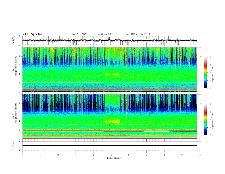Click the lower 'log(PSD)(V²/Hz)' colorbar label
Image resolution: width=225 pixels, height=174 pixels.
pyautogui.click(x=213, y=121)
